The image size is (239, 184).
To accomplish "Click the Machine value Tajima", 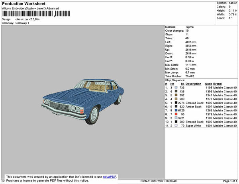I will point(190,27).
